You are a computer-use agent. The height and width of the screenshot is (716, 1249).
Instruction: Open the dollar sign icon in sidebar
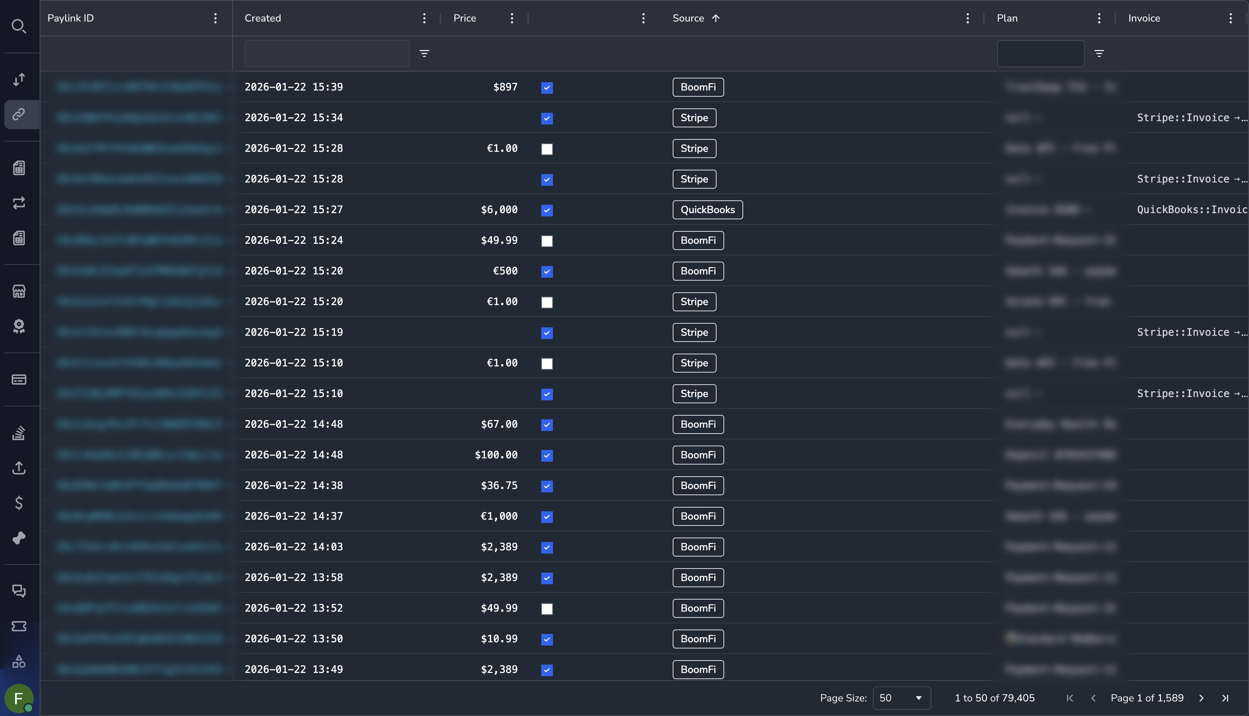(19, 503)
